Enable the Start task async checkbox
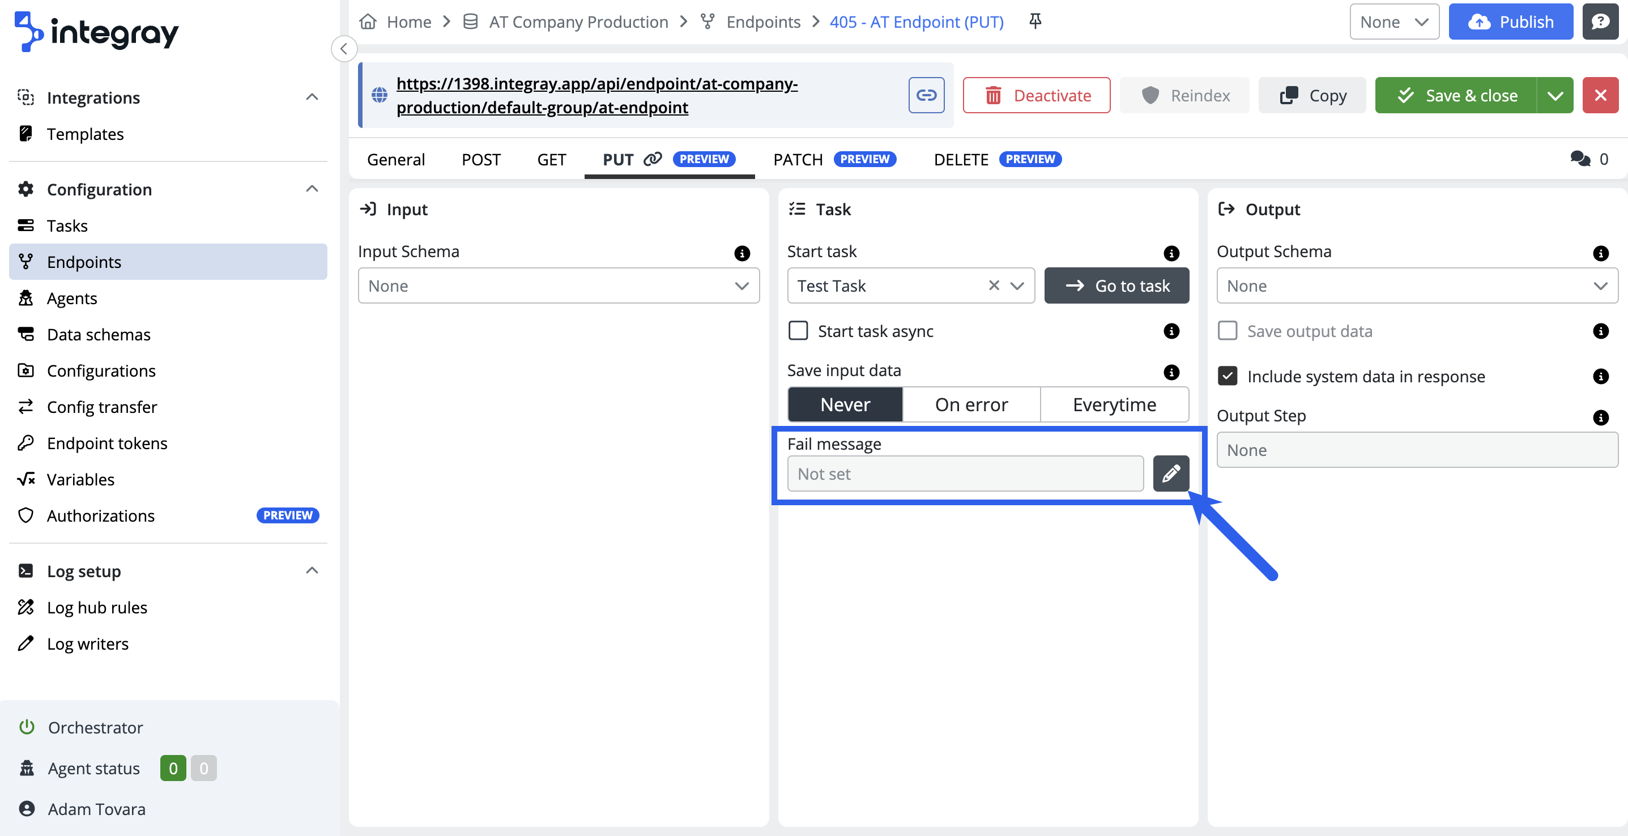 click(798, 330)
